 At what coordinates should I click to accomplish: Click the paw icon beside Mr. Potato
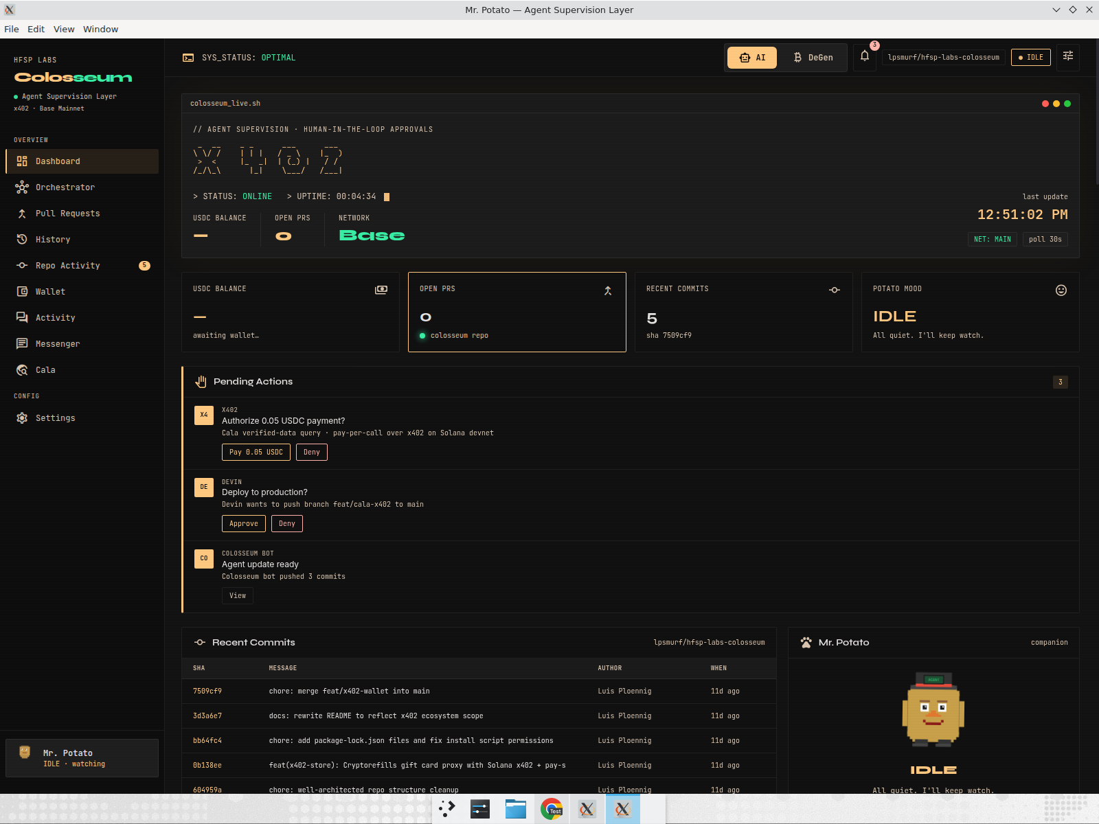[806, 643]
